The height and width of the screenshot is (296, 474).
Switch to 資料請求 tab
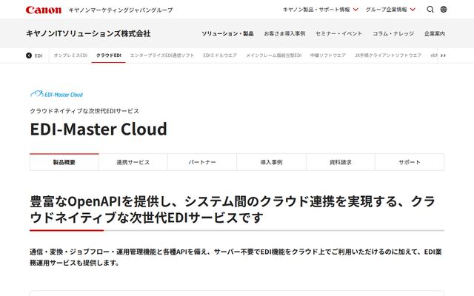pos(341,162)
